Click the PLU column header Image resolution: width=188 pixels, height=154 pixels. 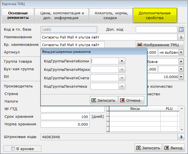pos(169,108)
